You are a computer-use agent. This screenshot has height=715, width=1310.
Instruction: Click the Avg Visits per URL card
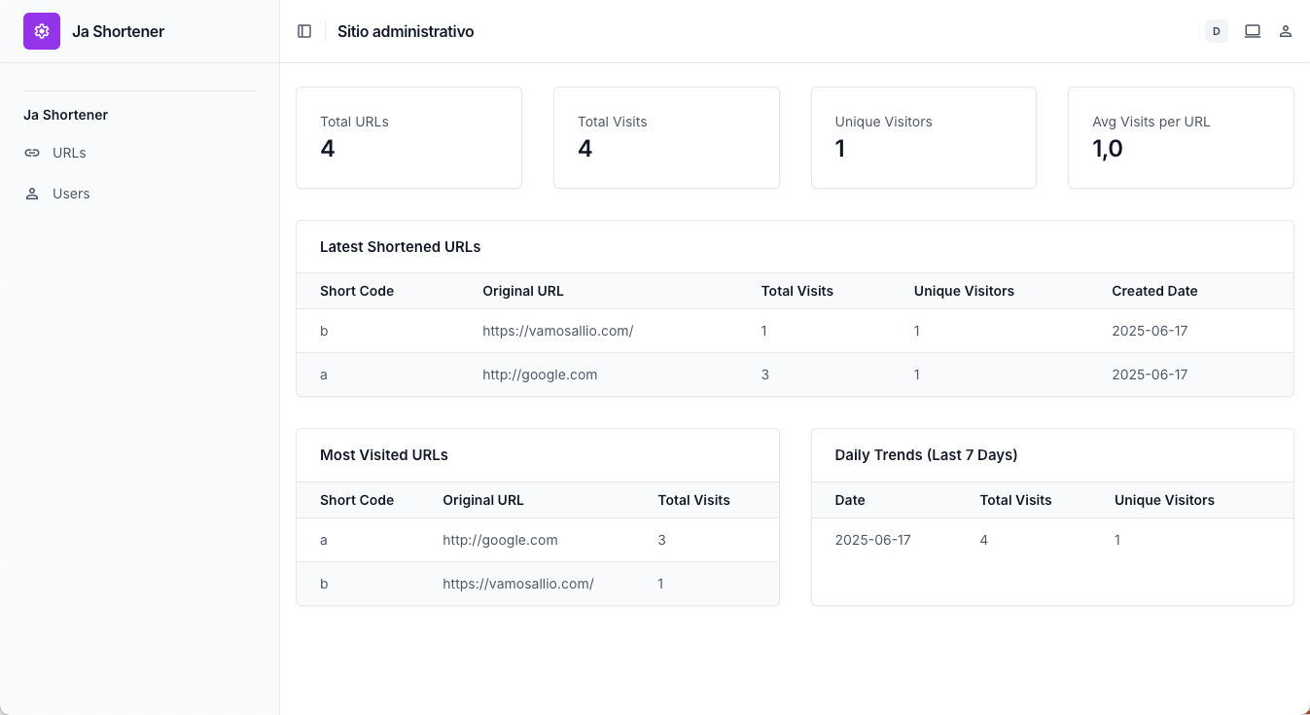pos(1180,137)
